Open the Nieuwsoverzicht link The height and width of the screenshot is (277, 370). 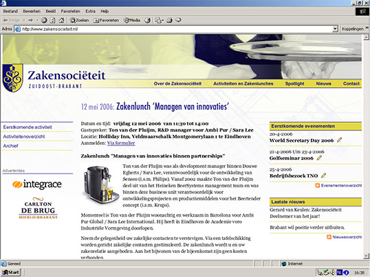[347, 237]
